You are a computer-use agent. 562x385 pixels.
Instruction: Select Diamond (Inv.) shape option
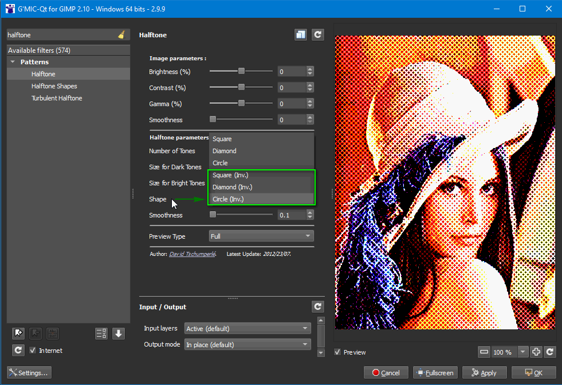click(x=261, y=187)
